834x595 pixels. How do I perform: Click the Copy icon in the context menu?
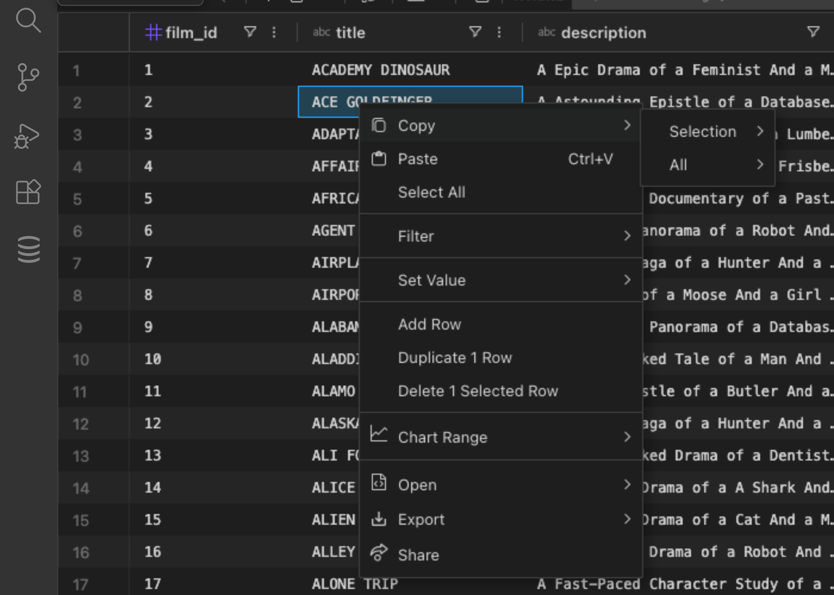pos(378,125)
